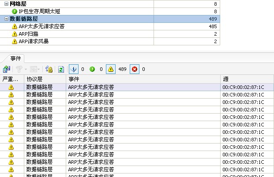Click the count 8 in the IP包生存周期太短 row
Screen dimensions: 274x177
pos(215,11)
